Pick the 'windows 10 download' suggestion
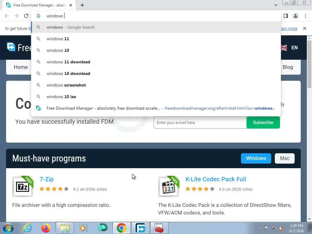 (156, 73)
